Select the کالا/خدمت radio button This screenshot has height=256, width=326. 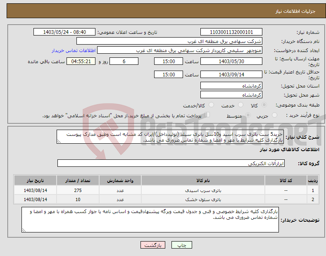211,105
